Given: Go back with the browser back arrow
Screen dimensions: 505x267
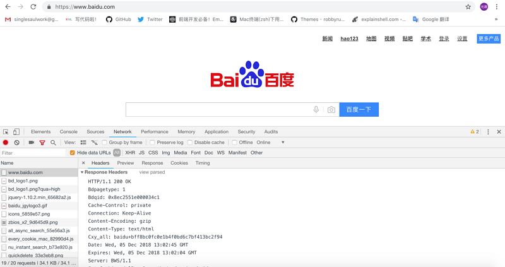Looking at the screenshot, I should [8, 7].
